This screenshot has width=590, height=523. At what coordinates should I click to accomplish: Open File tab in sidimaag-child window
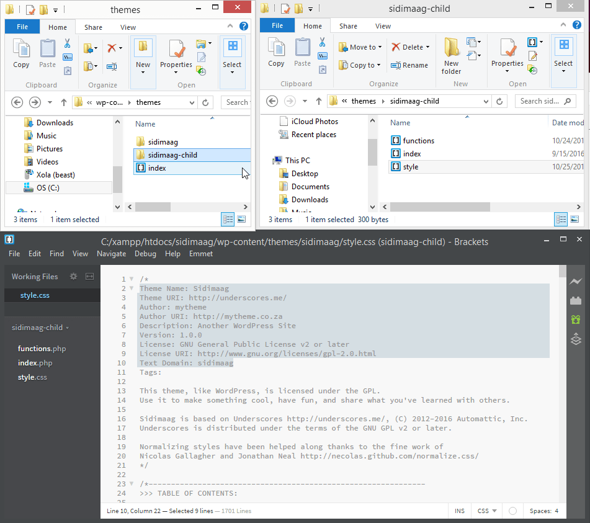(x=277, y=25)
